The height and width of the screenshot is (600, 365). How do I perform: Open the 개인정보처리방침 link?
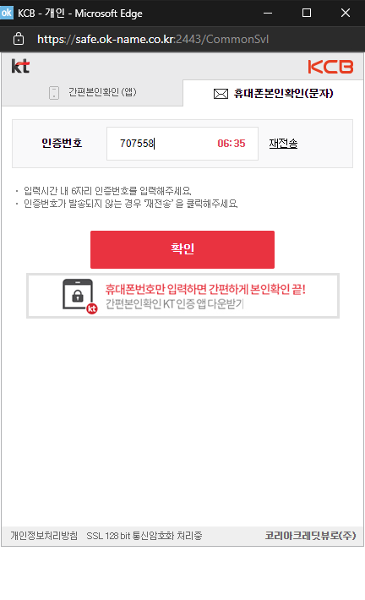[x=44, y=535]
